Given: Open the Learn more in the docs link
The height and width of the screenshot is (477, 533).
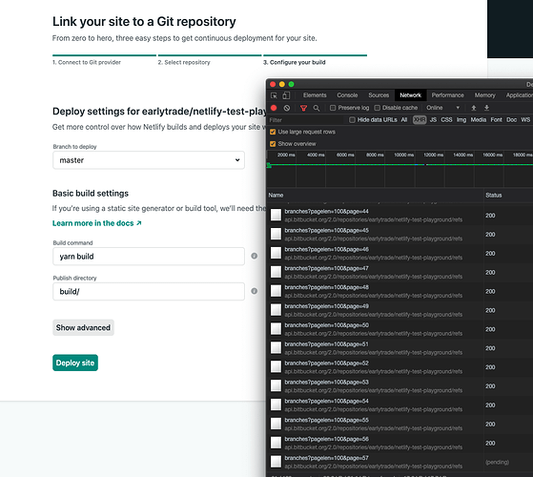Looking at the screenshot, I should [97, 223].
